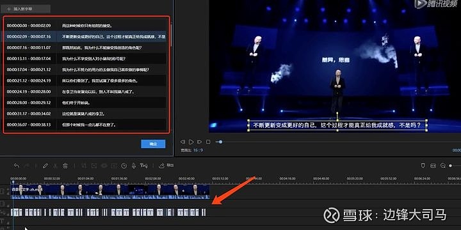Click the video track icon at the timeline's left
The width and height of the screenshot is (461, 230).
[x=3, y=192]
